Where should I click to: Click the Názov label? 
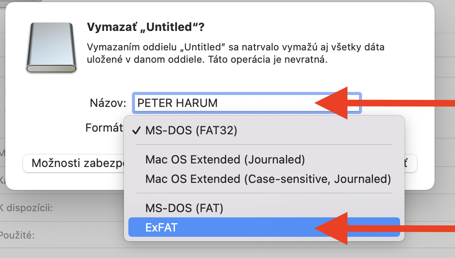point(108,103)
